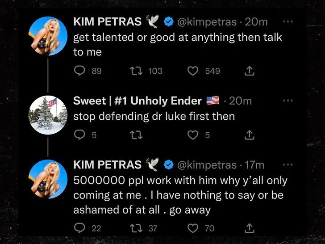Open more options on Sweet's tweet
The image size is (325, 244).
pos(288,101)
